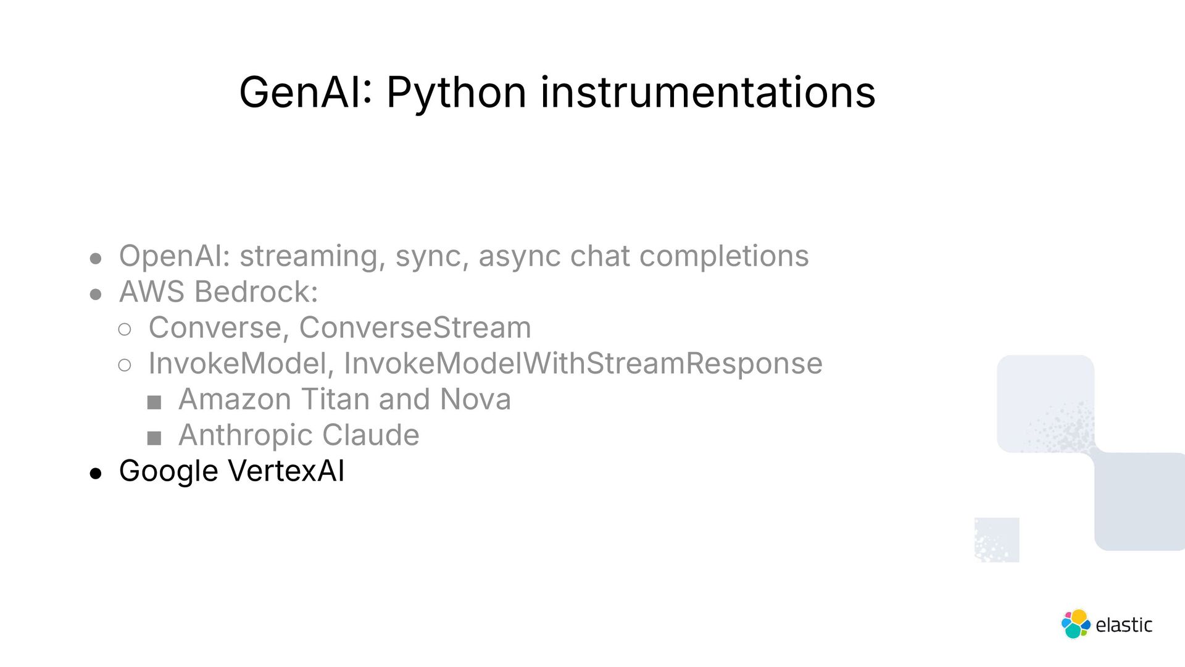Click the large upper decorative rounded square

pyautogui.click(x=1046, y=404)
